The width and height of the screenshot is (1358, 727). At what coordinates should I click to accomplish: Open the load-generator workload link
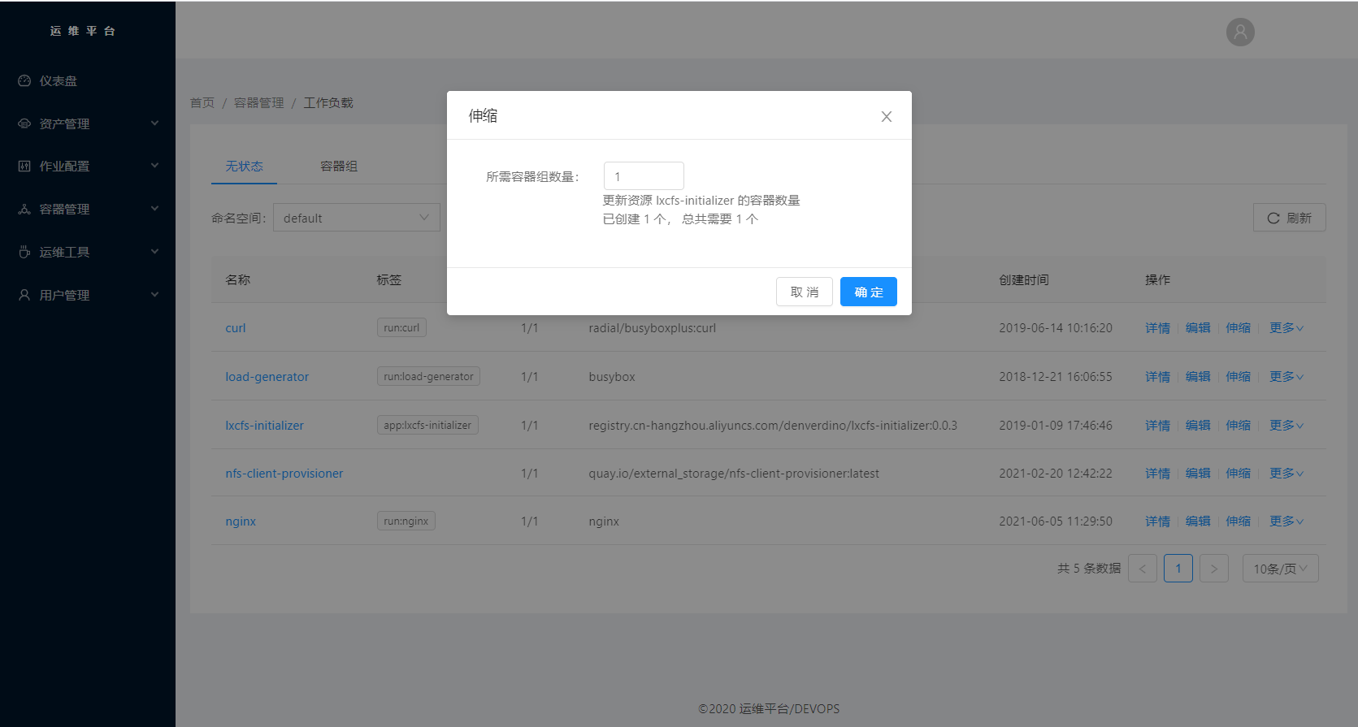coord(267,377)
